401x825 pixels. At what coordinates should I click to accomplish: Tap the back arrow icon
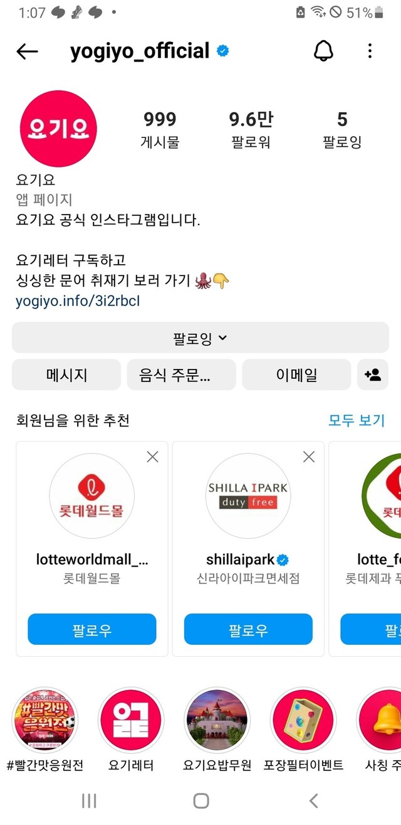(27, 52)
